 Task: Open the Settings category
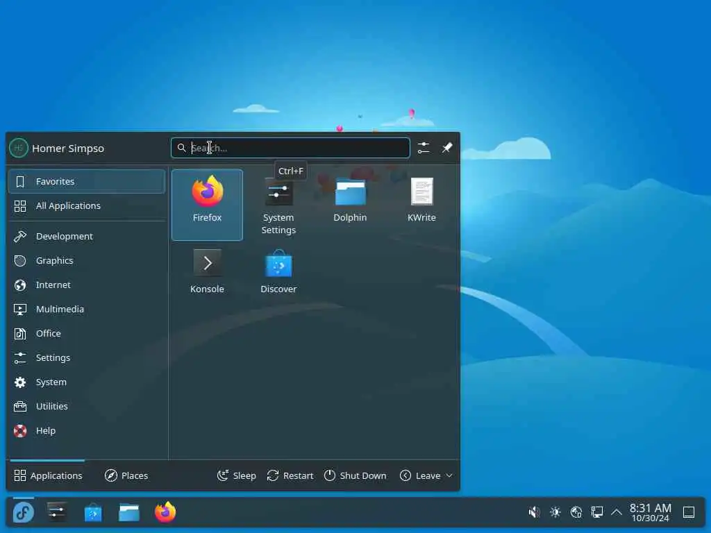point(87,357)
